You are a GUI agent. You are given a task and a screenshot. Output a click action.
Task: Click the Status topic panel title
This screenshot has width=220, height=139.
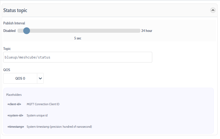(x=15, y=10)
